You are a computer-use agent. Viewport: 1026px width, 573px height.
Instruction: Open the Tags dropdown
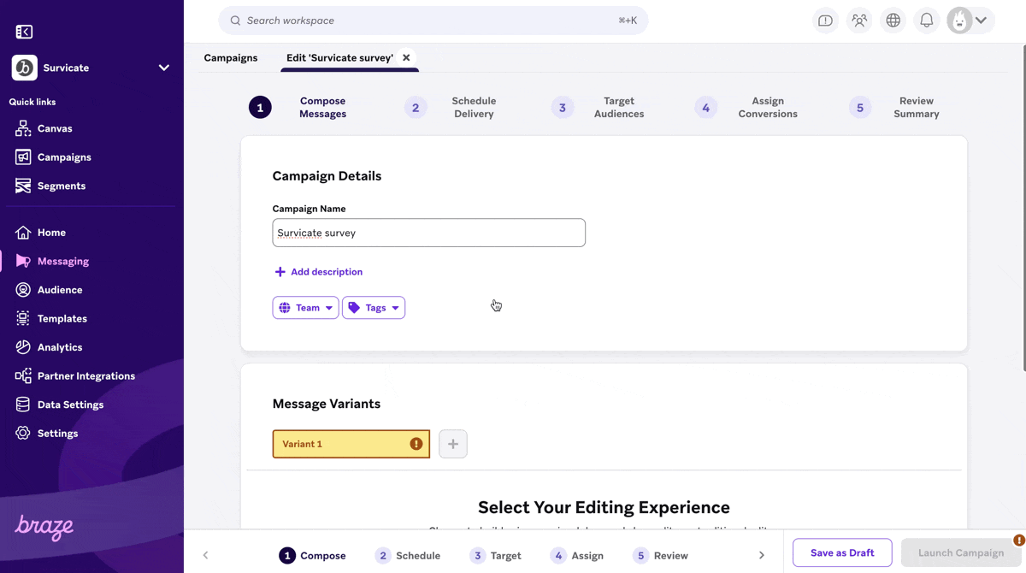pyautogui.click(x=374, y=307)
